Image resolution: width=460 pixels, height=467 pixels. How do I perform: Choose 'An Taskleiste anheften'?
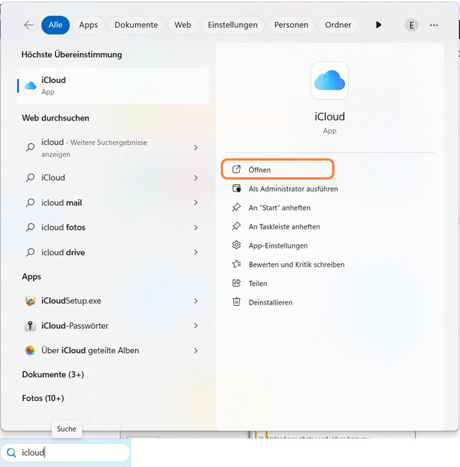(284, 227)
